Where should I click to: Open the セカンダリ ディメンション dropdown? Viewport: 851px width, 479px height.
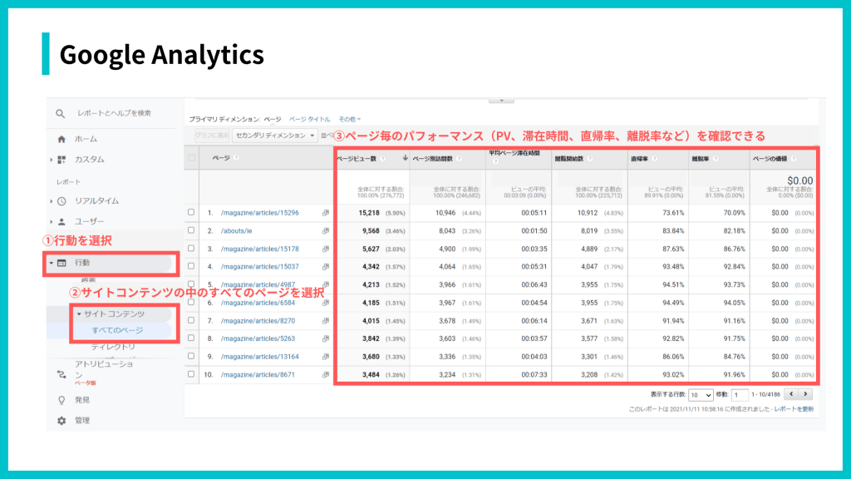tap(274, 136)
